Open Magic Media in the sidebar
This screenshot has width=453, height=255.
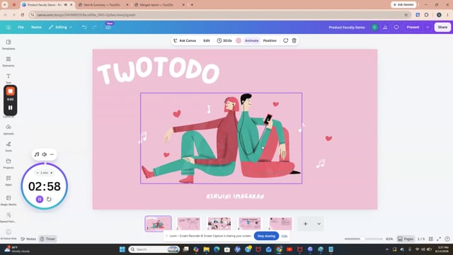(8, 200)
